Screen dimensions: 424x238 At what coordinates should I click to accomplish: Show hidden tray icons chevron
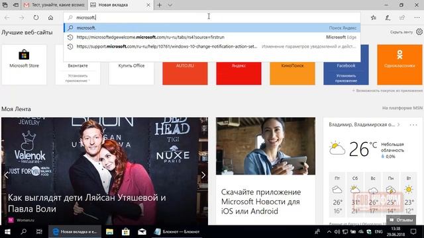pos(329,231)
